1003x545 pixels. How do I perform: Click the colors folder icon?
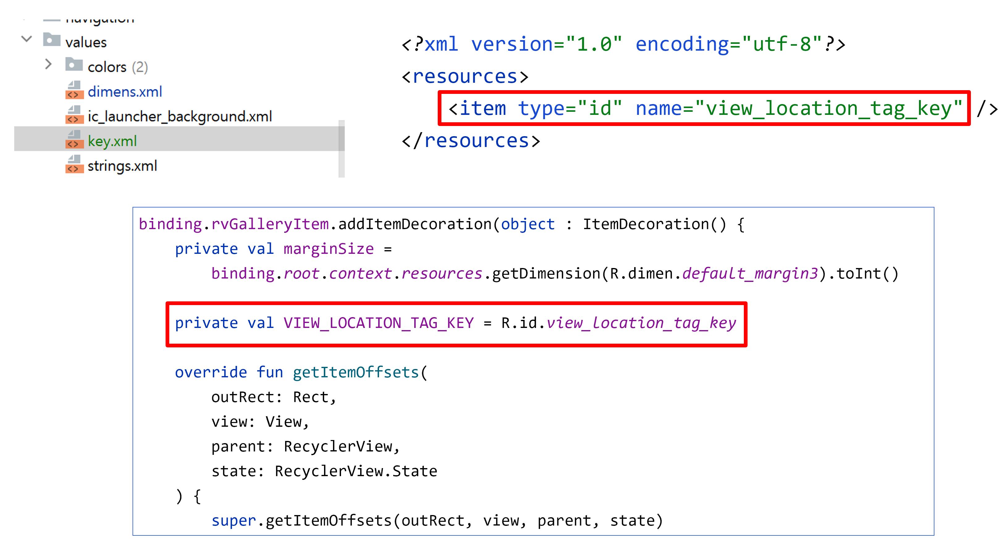(74, 64)
